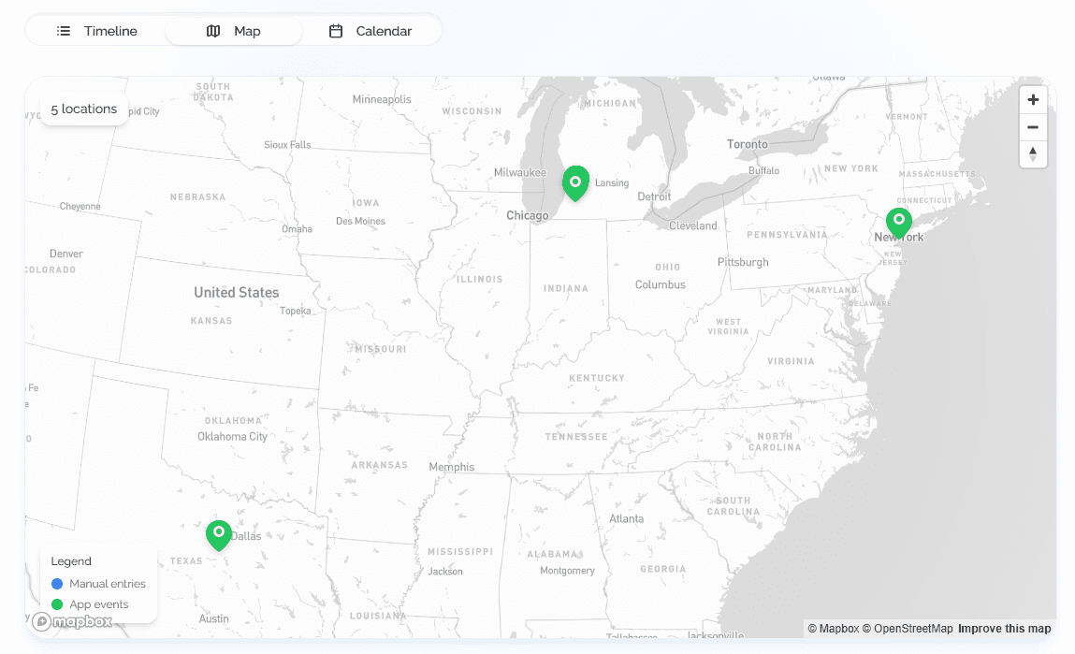Click the folded map icon on Map tab
Viewport: 1075px width, 654px height.
[x=212, y=30]
